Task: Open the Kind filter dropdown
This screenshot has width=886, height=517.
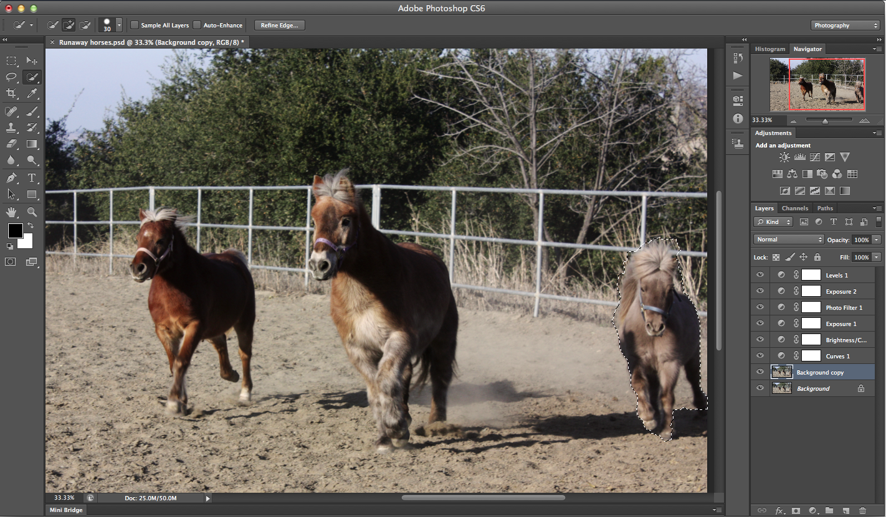Action: [773, 222]
